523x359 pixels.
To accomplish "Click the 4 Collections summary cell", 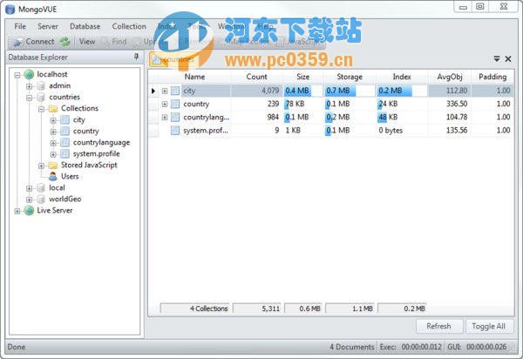I will click(x=194, y=308).
